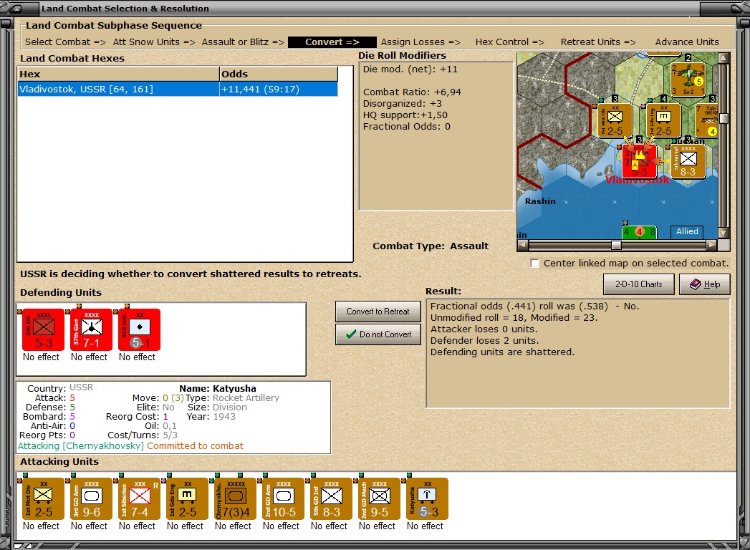Select the 1st Mot Div attacking counter

pos(41,499)
